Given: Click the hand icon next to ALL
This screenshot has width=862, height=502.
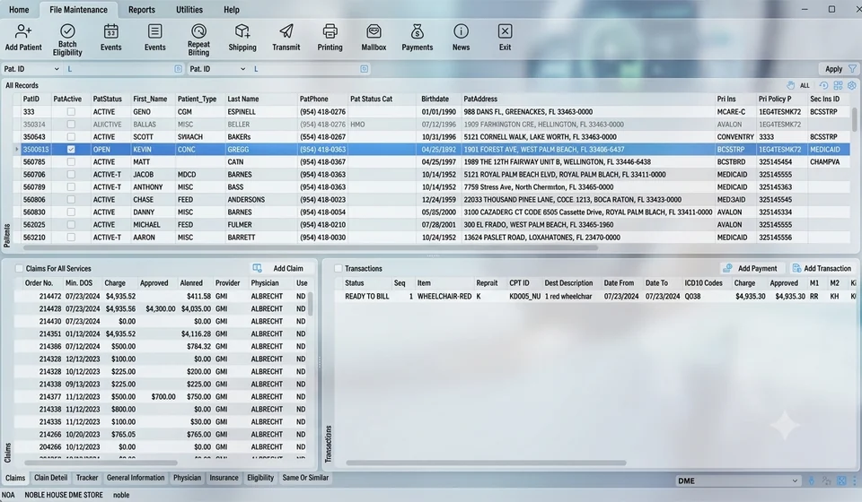Looking at the screenshot, I should 790,85.
